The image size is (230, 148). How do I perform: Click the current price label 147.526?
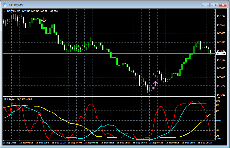tap(221, 54)
